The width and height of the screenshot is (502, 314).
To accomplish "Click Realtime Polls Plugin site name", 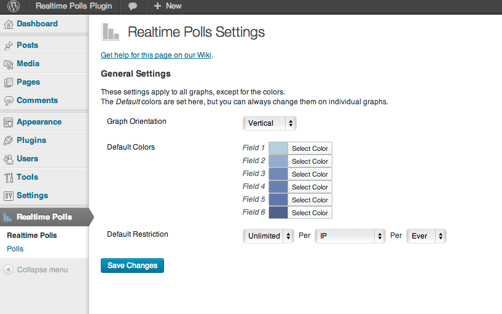I will coord(74,6).
